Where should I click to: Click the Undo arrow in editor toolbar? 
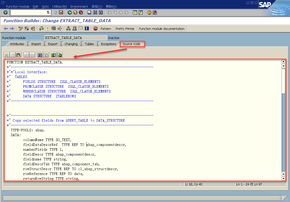click(26, 55)
